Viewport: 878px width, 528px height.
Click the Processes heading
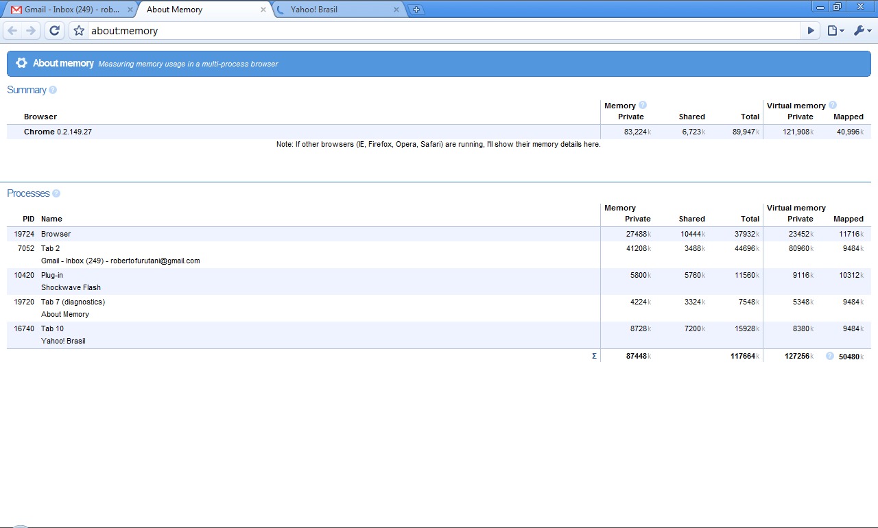click(28, 193)
